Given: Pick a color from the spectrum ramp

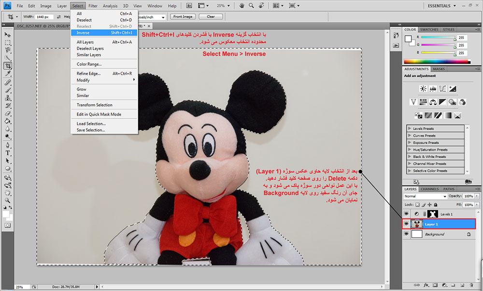Looking at the screenshot, I should [x=437, y=62].
